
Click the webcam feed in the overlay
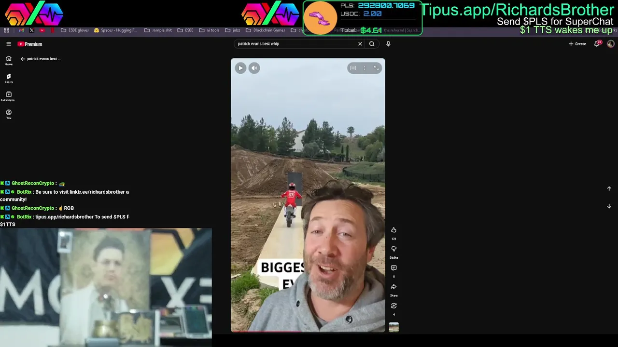pos(106,287)
